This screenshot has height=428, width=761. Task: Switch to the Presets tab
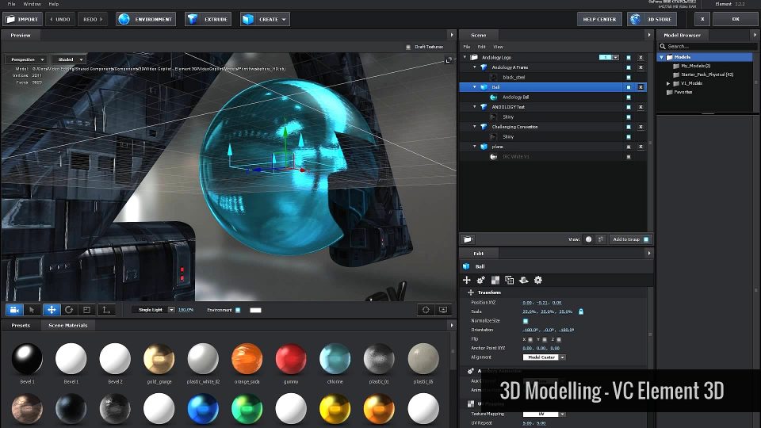click(21, 325)
